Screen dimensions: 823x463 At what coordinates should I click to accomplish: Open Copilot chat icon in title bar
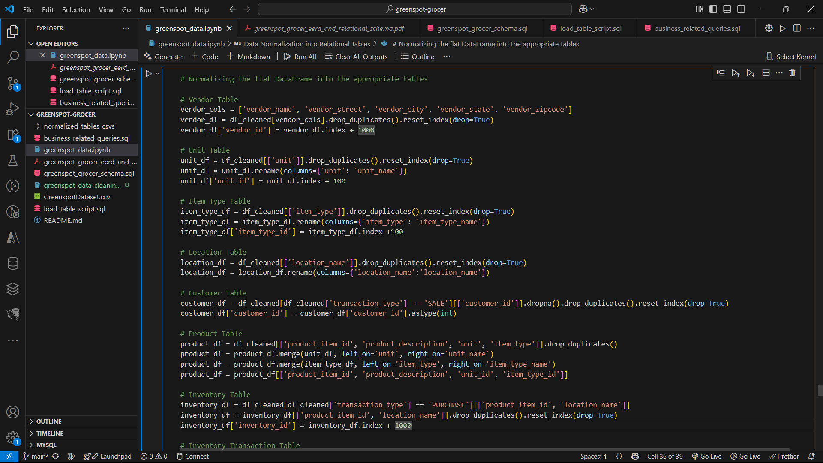point(583,9)
